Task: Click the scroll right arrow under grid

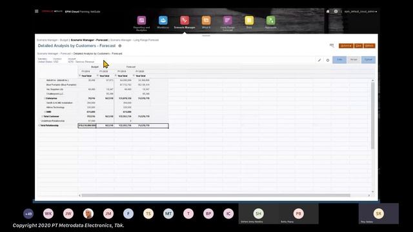Action: [x=368, y=195]
